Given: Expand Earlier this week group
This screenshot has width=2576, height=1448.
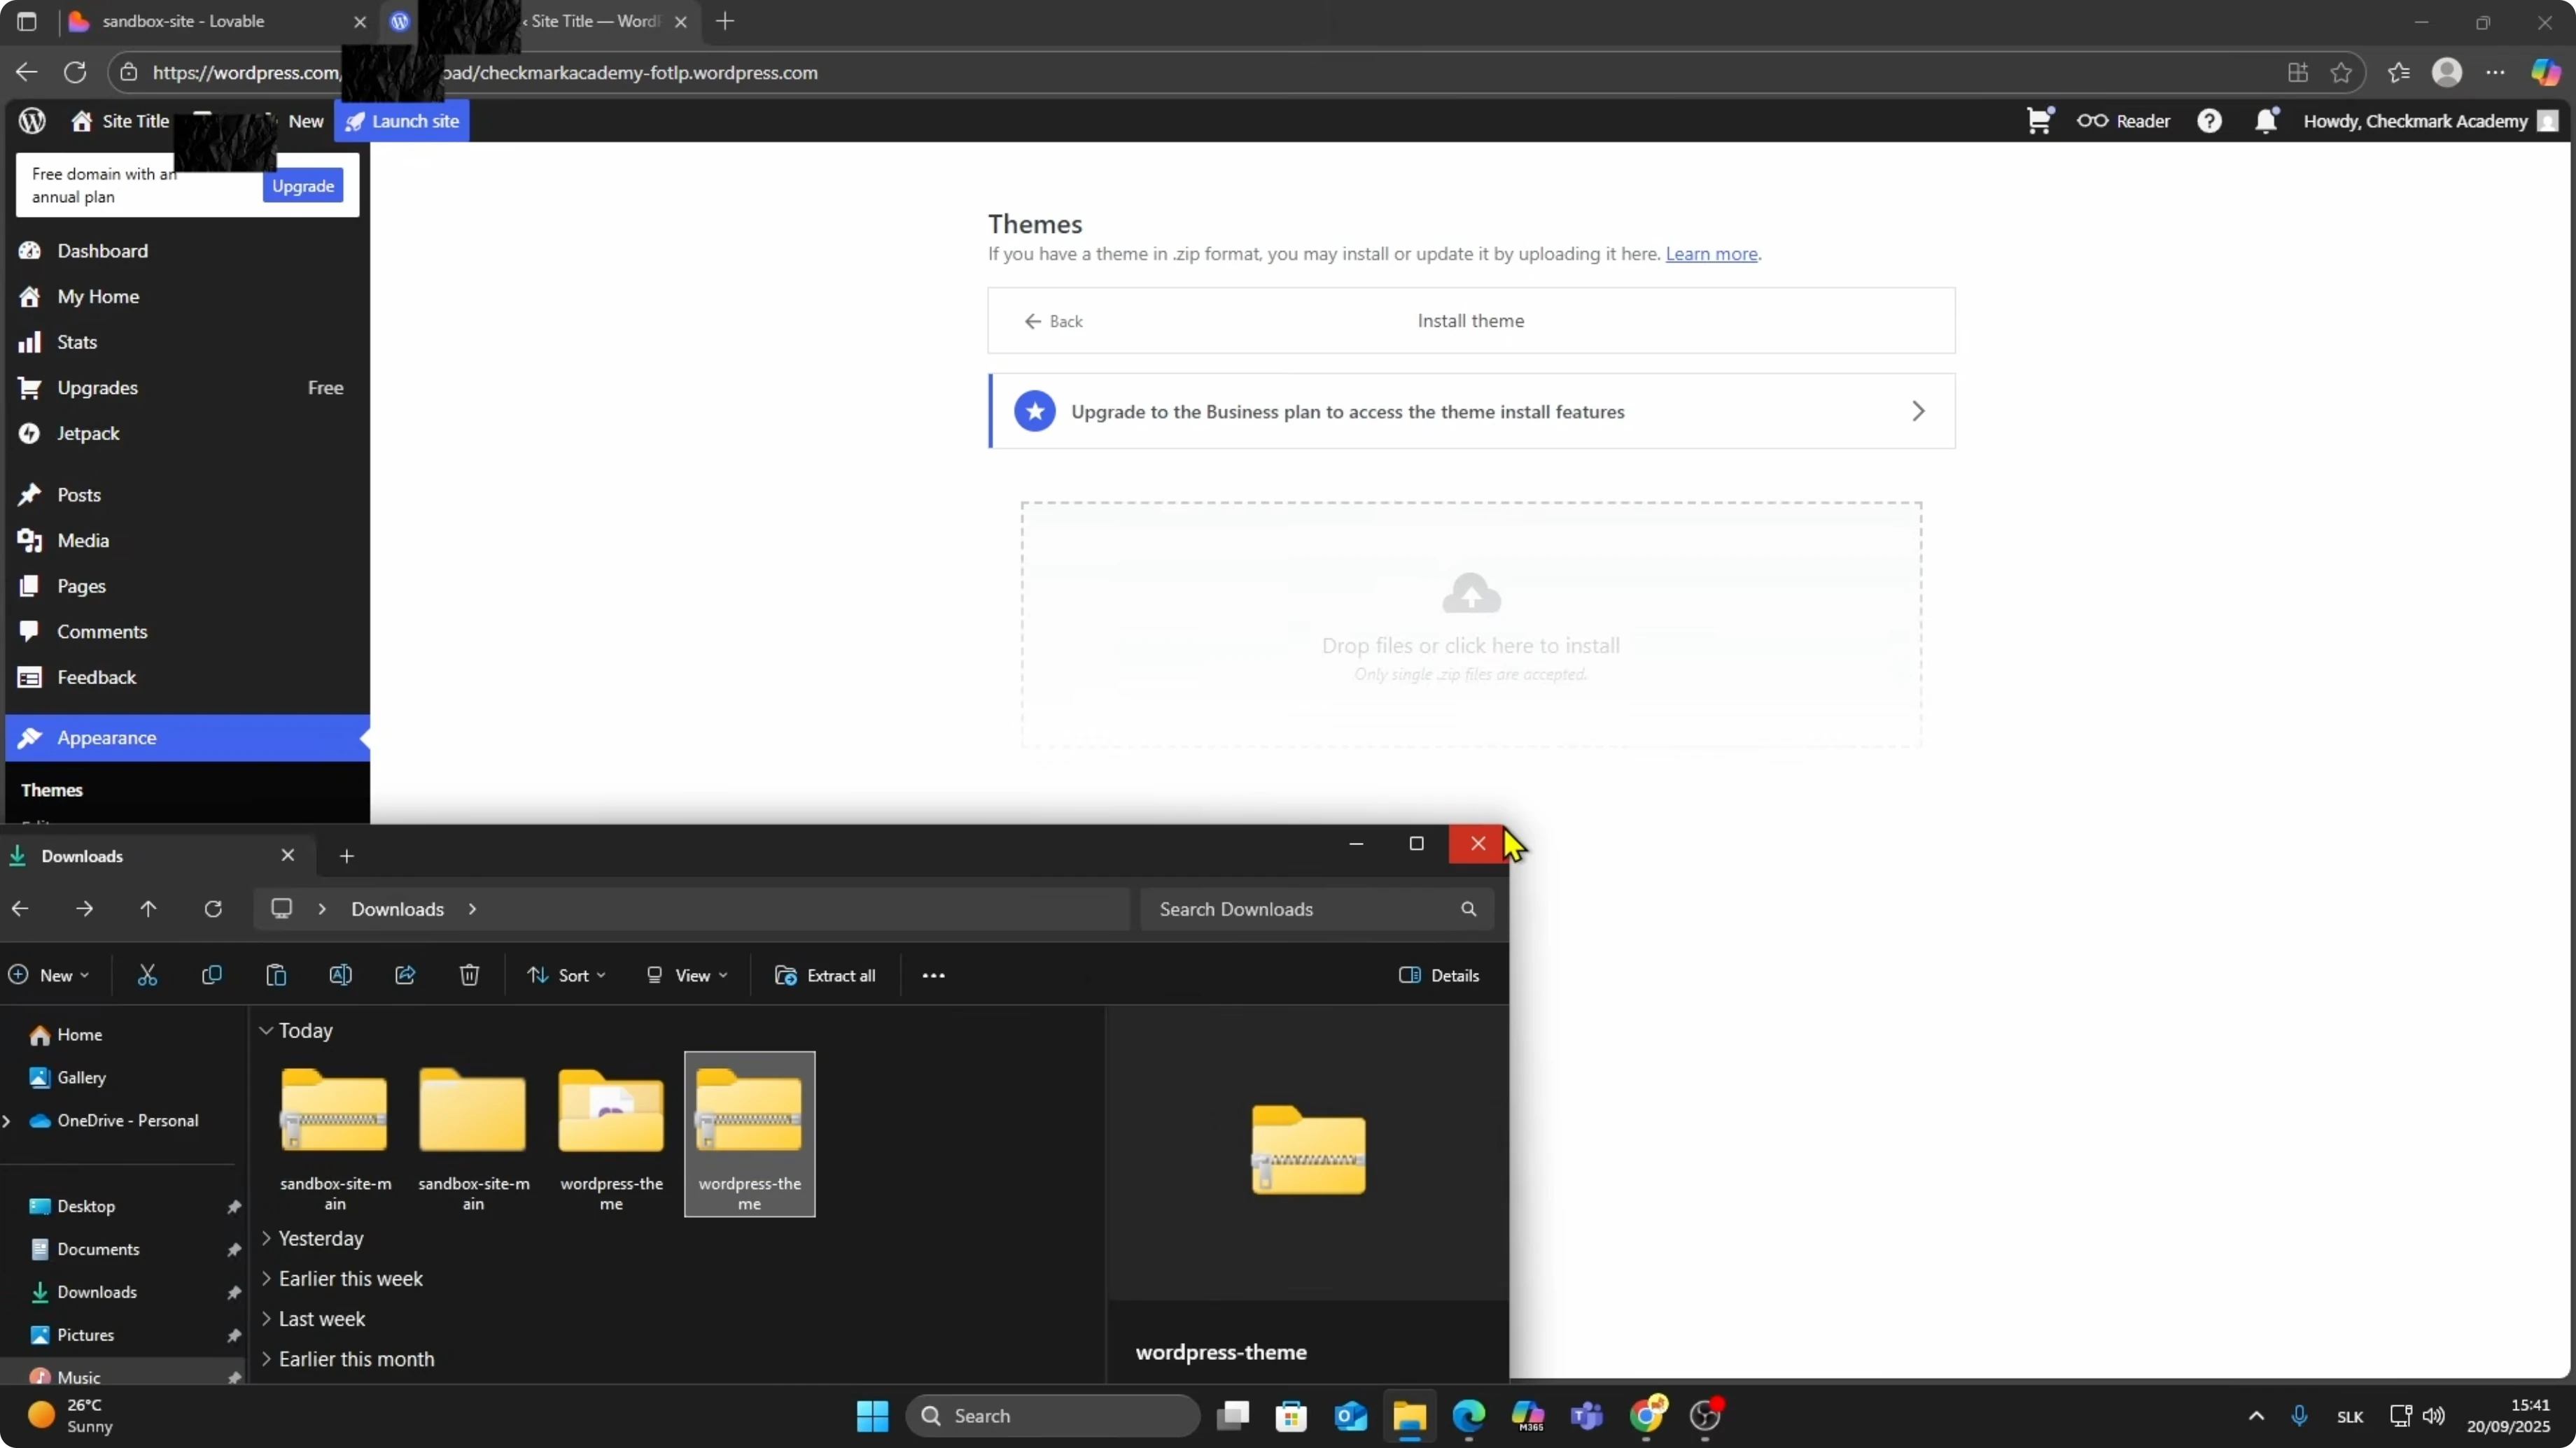Looking at the screenshot, I should (266, 1278).
